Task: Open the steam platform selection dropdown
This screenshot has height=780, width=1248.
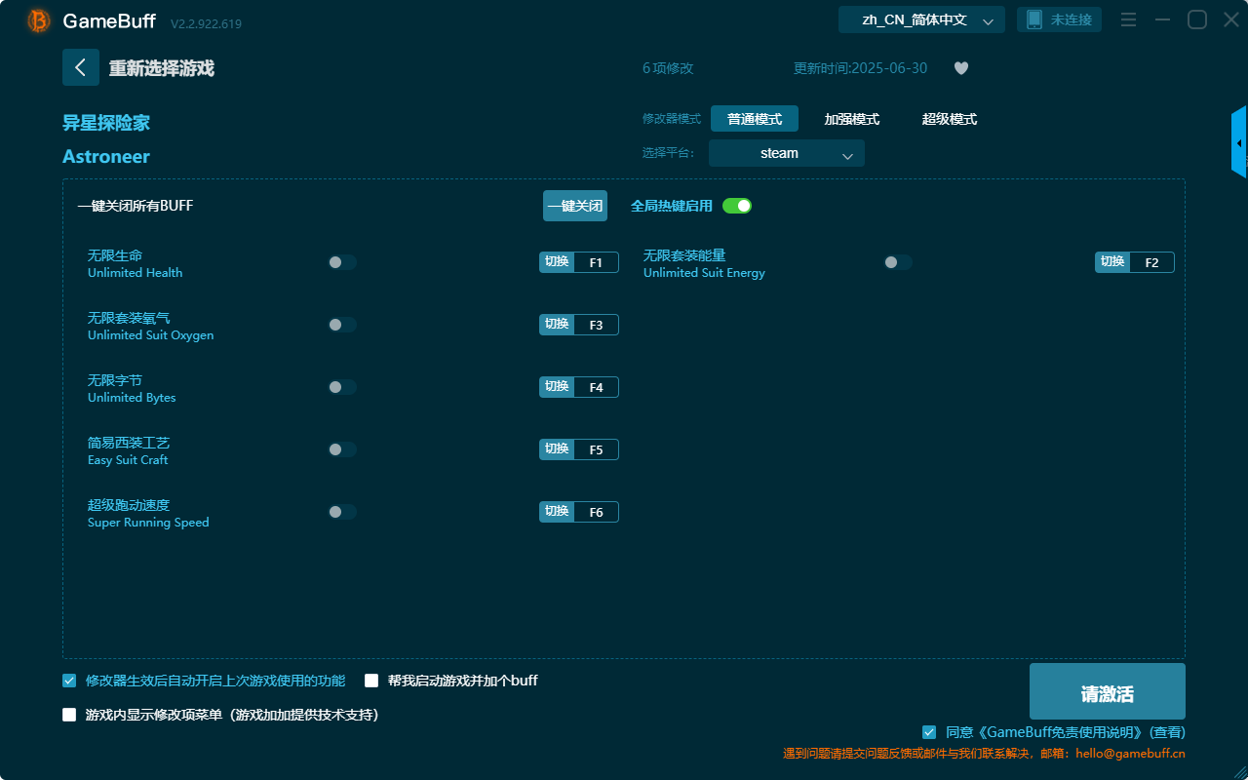Action: pos(786,152)
